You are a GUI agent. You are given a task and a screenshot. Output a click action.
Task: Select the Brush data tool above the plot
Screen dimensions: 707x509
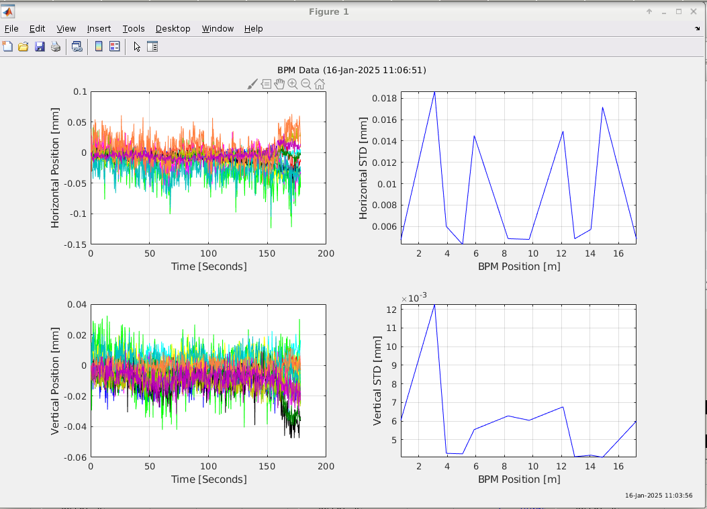[252, 84]
